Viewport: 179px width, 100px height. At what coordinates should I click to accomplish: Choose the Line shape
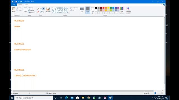click(x=53, y=8)
